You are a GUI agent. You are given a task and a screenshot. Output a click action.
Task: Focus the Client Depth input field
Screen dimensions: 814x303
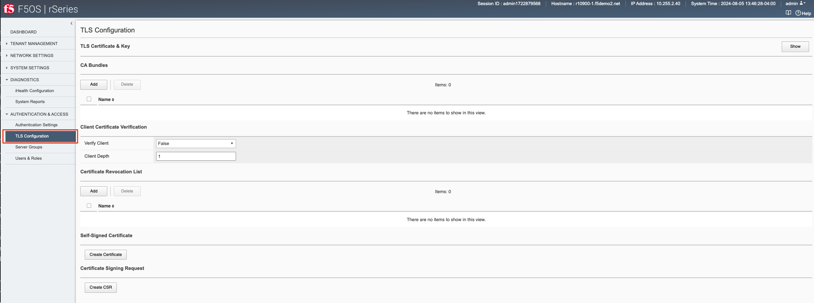[196, 156]
